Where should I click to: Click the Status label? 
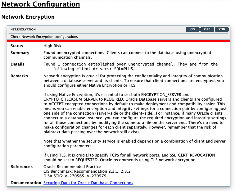(x=17, y=46)
